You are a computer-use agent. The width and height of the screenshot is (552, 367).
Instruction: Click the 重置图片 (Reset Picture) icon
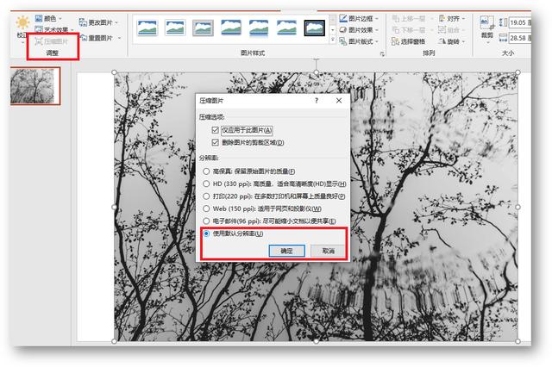click(84, 37)
